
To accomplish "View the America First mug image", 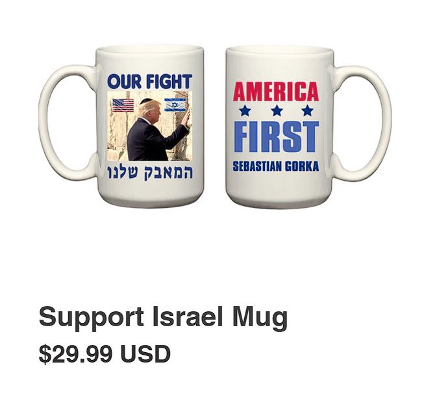I will pos(308,127).
